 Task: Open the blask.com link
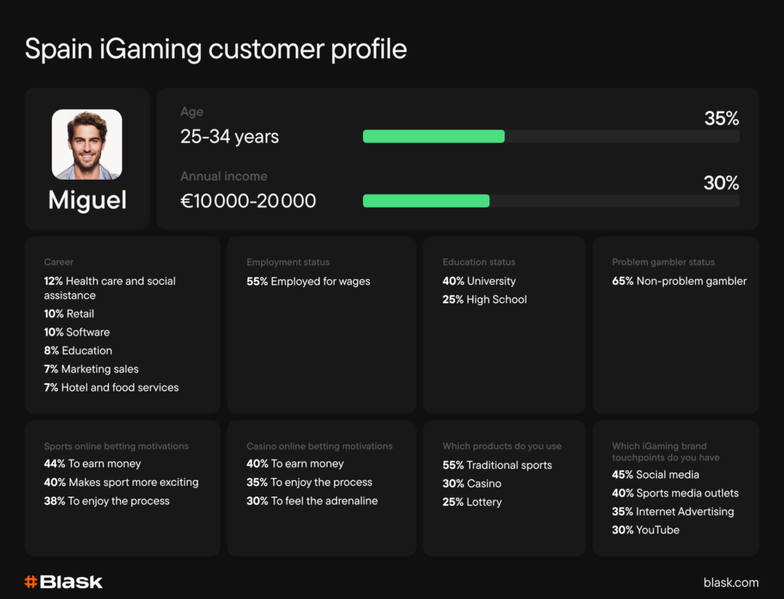pyautogui.click(x=730, y=581)
